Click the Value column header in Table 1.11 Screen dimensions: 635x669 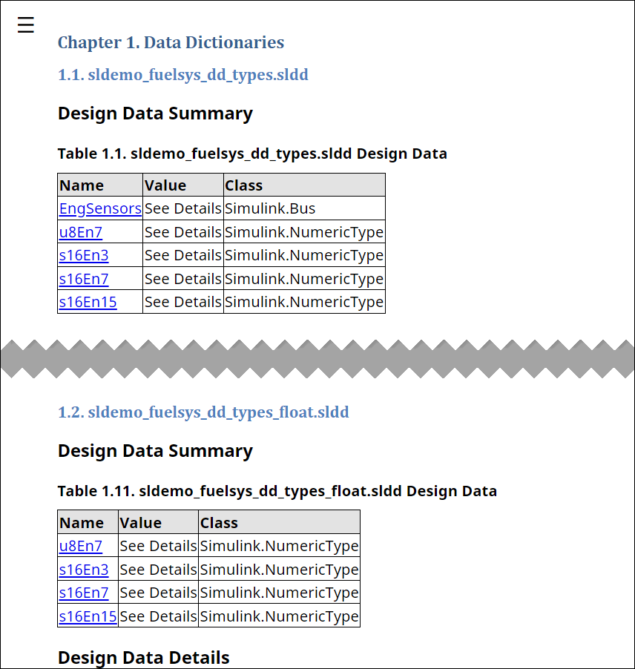tap(158, 523)
